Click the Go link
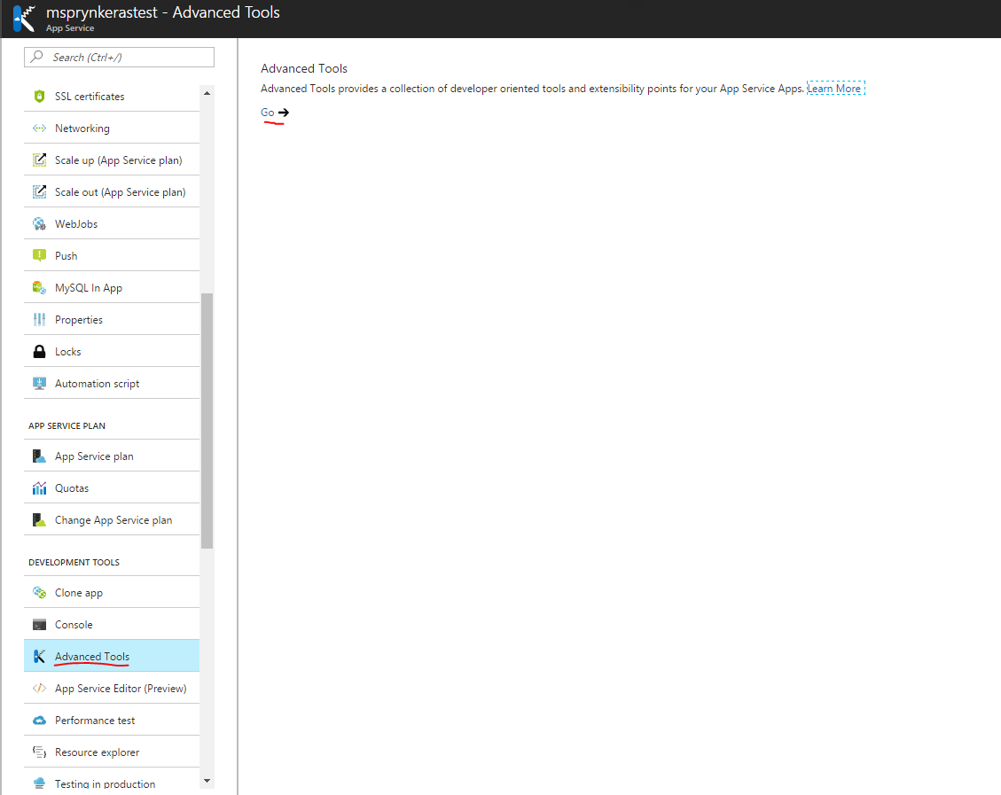This screenshot has height=795, width=1001. point(268,113)
